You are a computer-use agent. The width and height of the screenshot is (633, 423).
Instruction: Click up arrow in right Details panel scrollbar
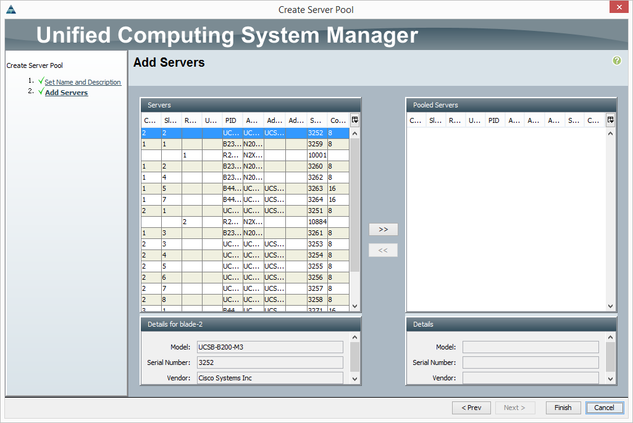610,337
